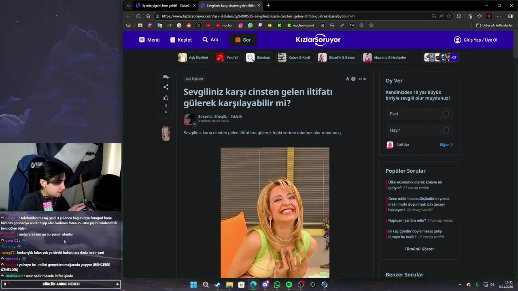Click Diğer next poll arrow

point(446,145)
